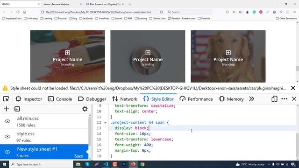Open the Other Bookmarks folder
The width and height of the screenshot is (299, 168).
point(286,19)
